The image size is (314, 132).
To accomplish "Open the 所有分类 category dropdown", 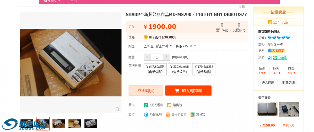I will 52,1.
